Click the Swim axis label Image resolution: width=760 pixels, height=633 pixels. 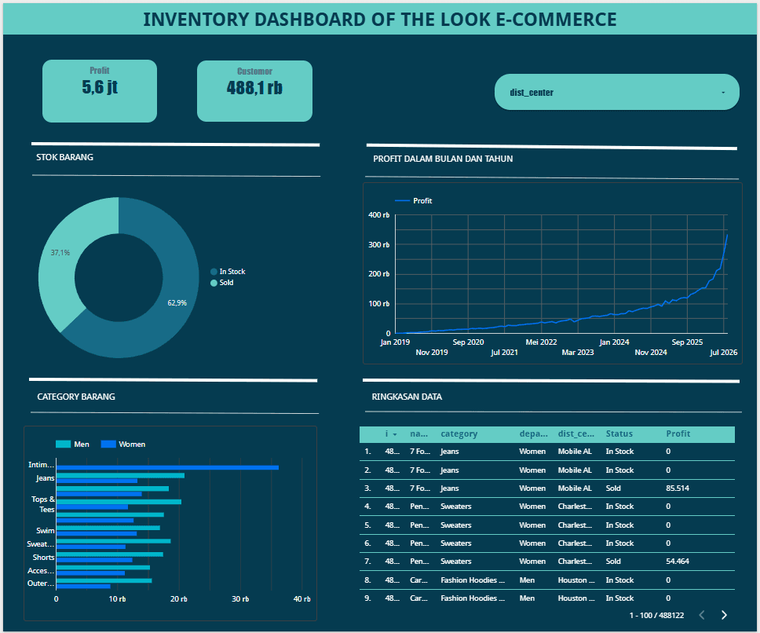click(45, 531)
